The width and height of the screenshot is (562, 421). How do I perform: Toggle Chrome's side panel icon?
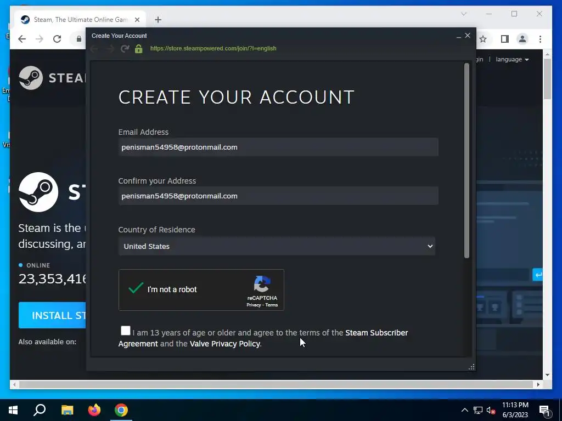click(505, 39)
